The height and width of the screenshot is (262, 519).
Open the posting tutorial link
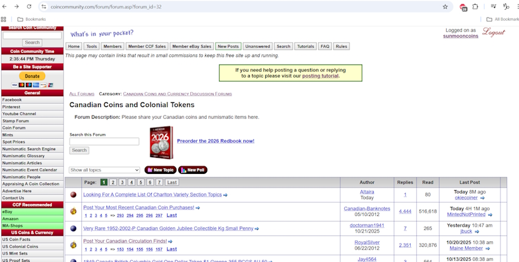pyautogui.click(x=321, y=75)
